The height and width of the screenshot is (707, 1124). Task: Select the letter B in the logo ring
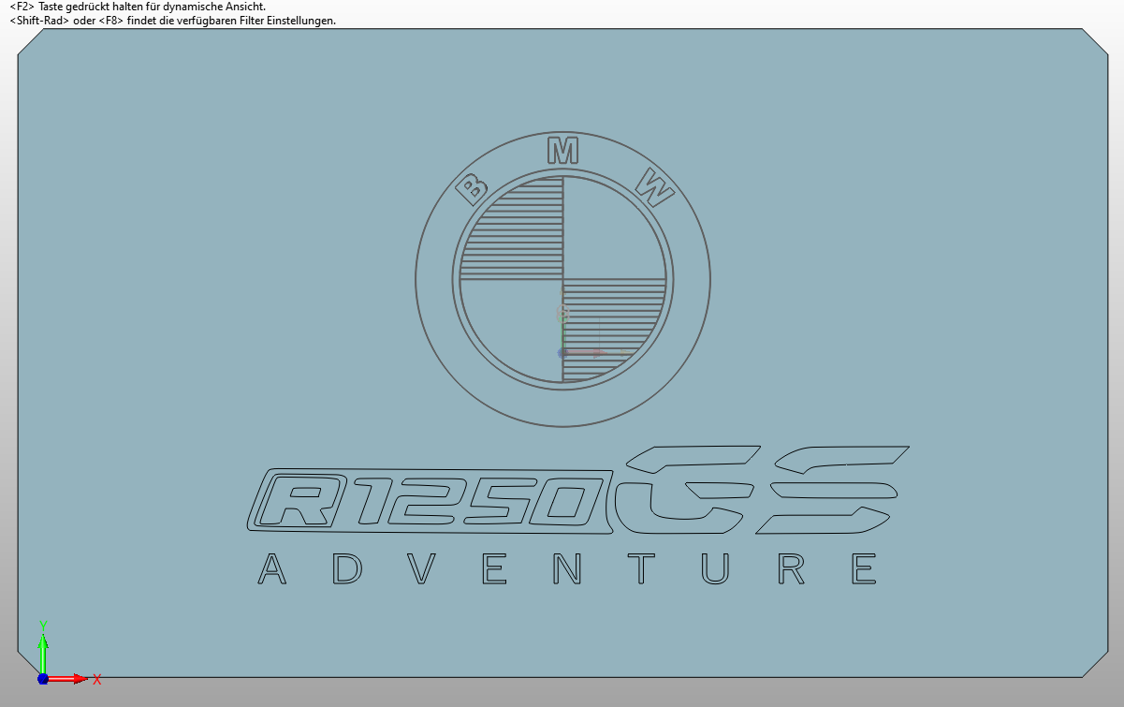tap(472, 191)
